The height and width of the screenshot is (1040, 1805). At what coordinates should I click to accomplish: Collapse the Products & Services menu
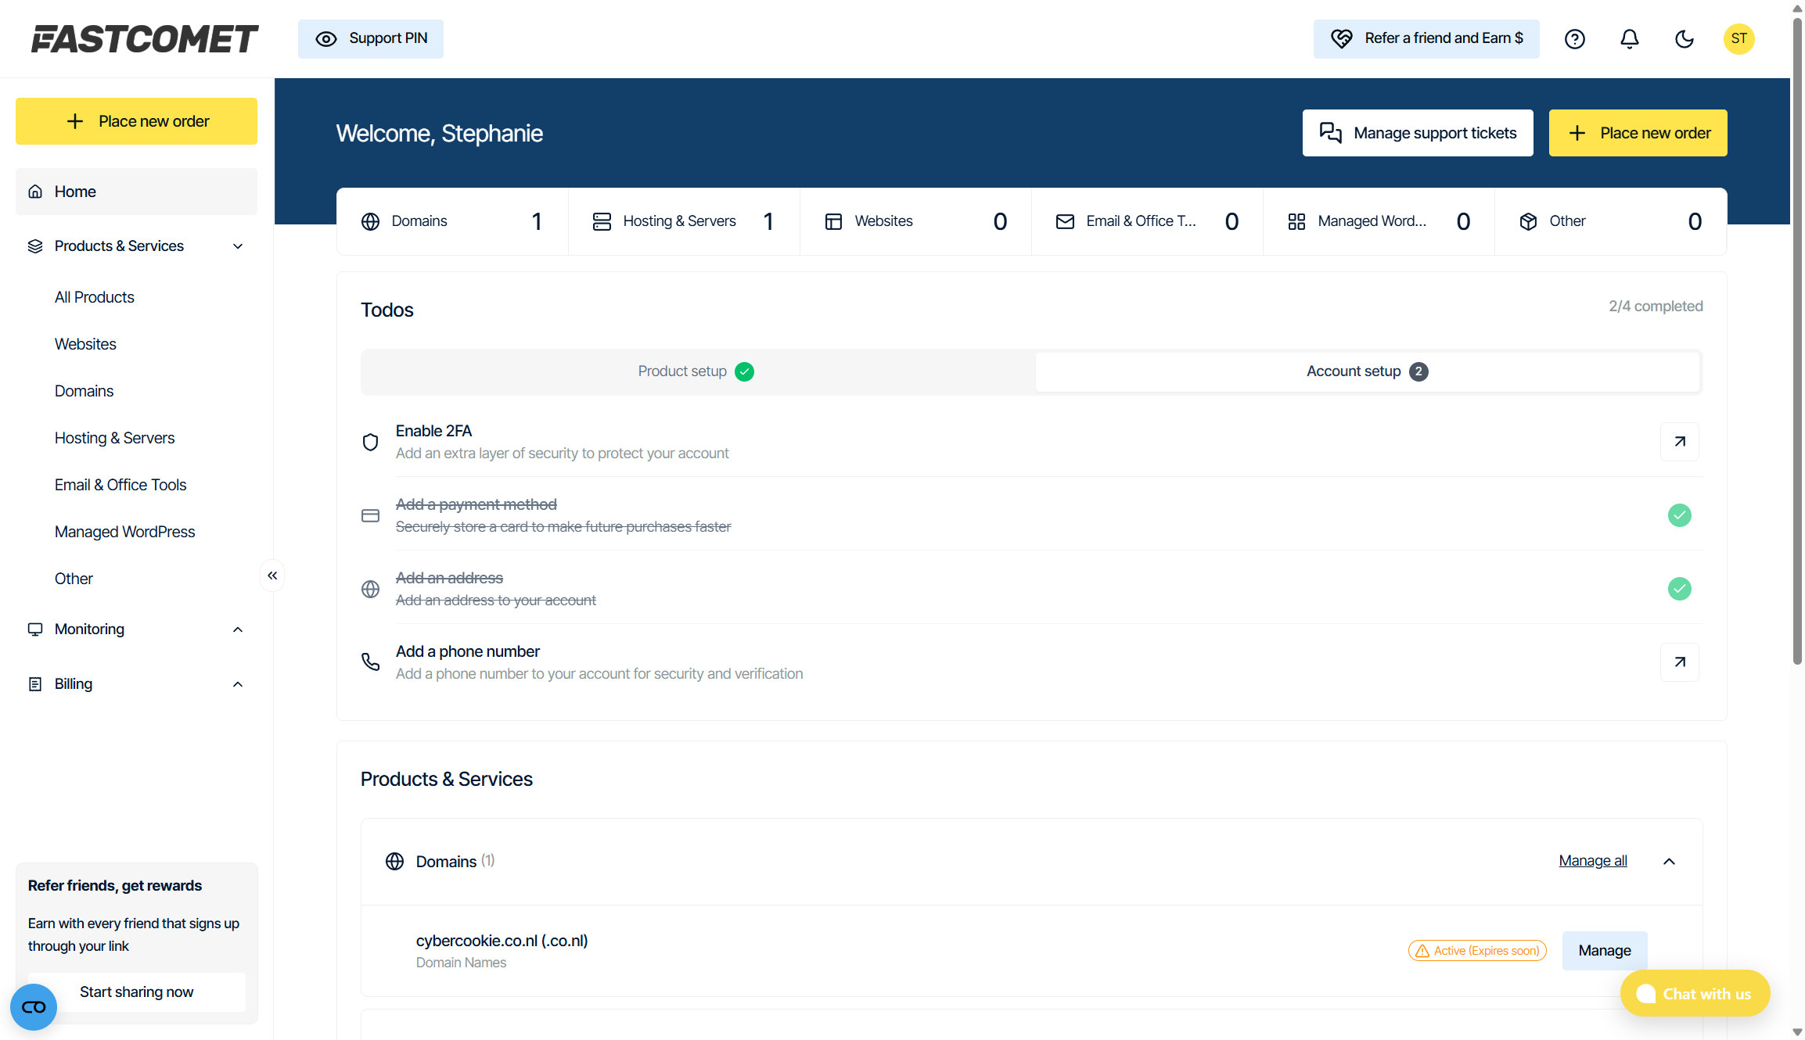point(238,246)
